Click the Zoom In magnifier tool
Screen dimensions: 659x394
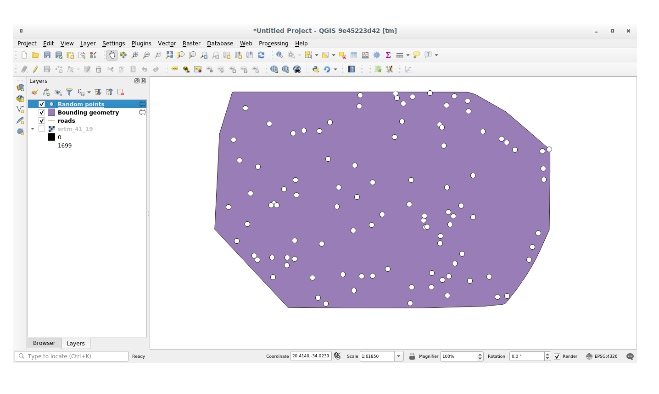pos(135,55)
